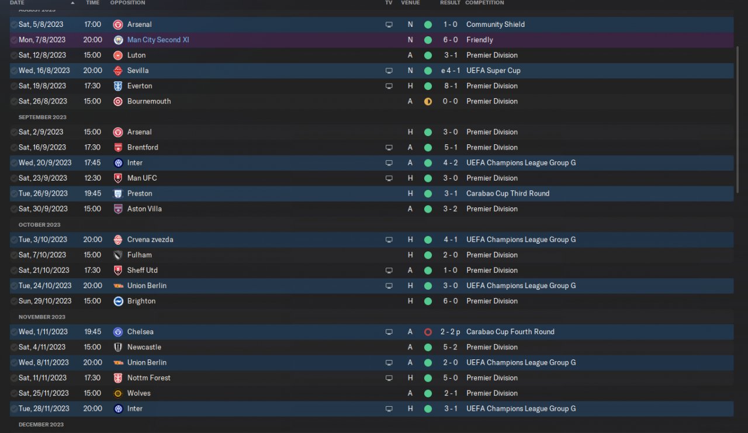Collapse the November 2023 month group
The height and width of the screenshot is (433, 748).
pos(42,317)
